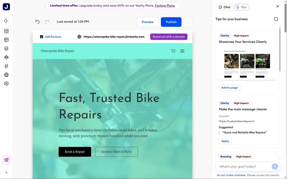Image resolution: width=287 pixels, height=179 pixels.
Task: Click the globe icon beside the site URL
Action: coord(79,37)
